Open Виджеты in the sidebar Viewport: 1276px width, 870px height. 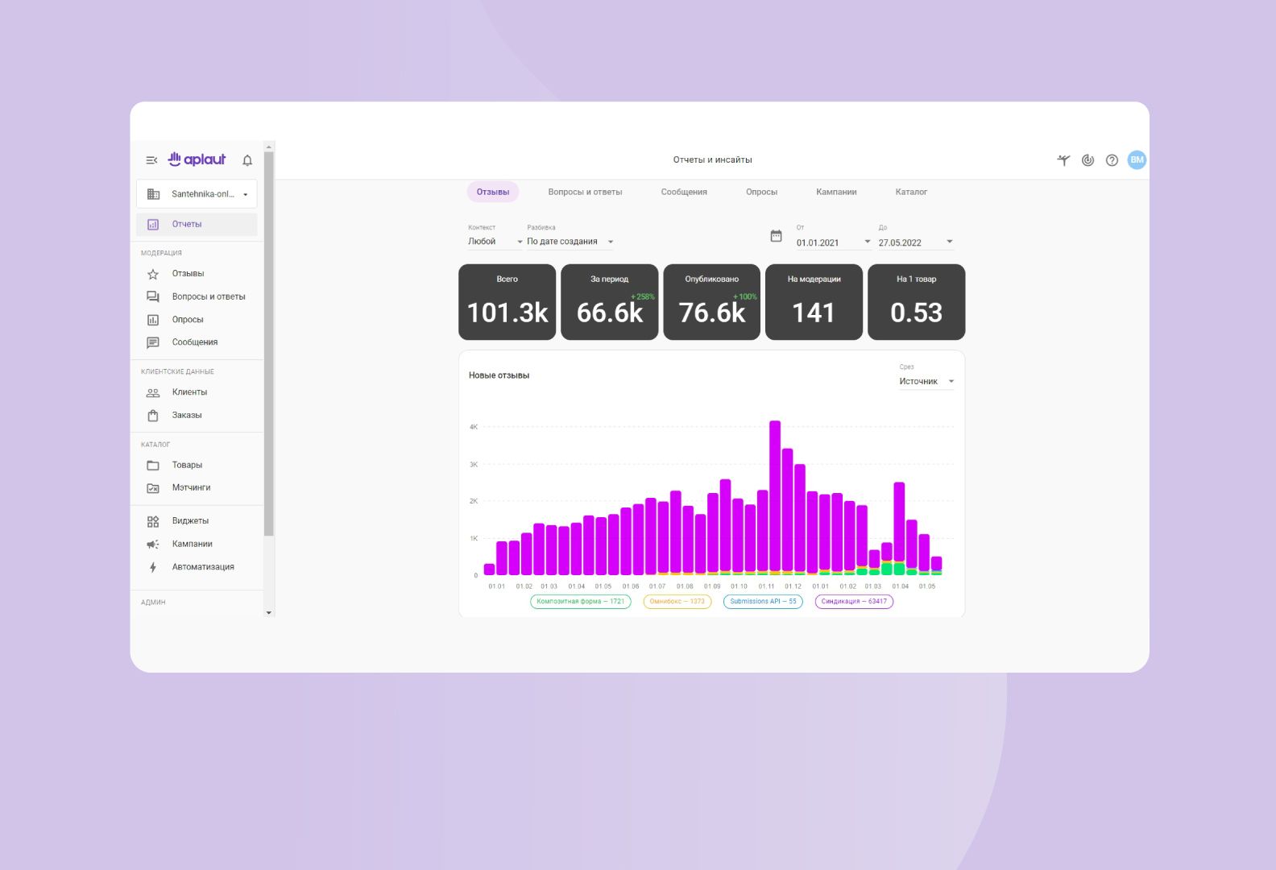[x=190, y=521]
